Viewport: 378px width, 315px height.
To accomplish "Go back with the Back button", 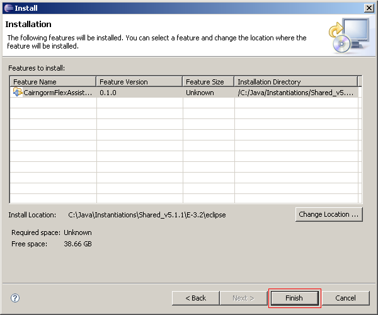I will (x=196, y=298).
